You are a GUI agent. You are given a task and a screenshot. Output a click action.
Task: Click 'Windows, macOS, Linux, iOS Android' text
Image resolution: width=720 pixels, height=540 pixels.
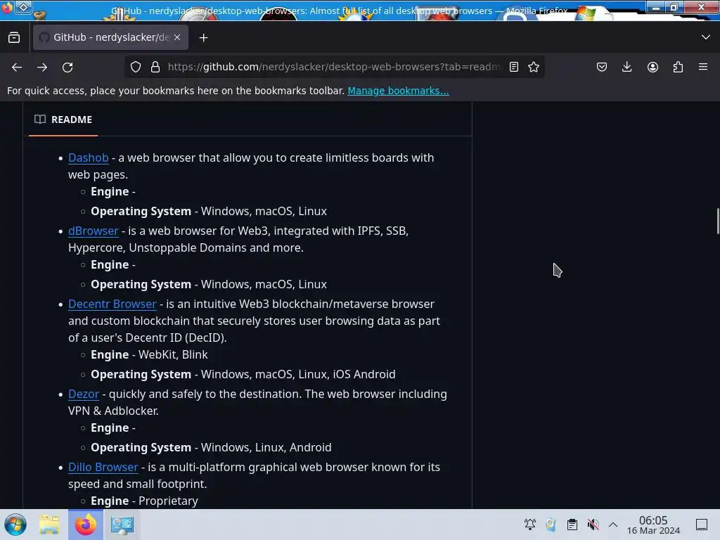(x=298, y=374)
